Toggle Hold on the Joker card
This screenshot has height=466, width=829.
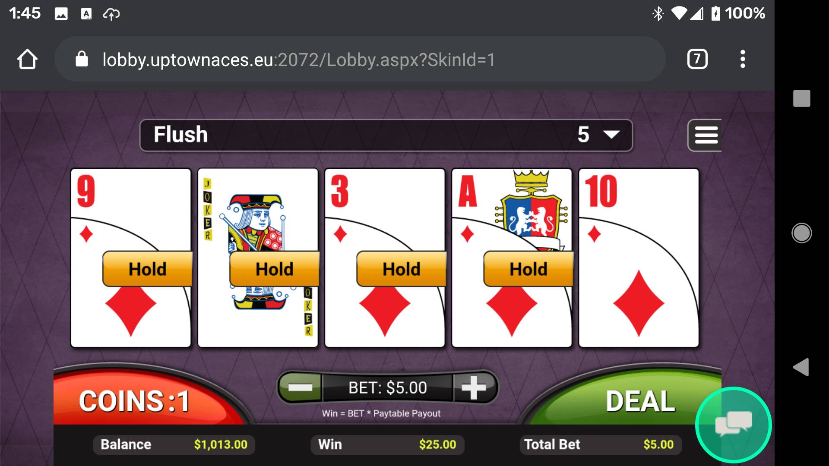[x=275, y=269]
